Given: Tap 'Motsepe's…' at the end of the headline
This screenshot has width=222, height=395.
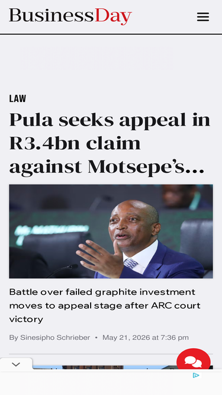Looking at the screenshot, I should 146,167.
